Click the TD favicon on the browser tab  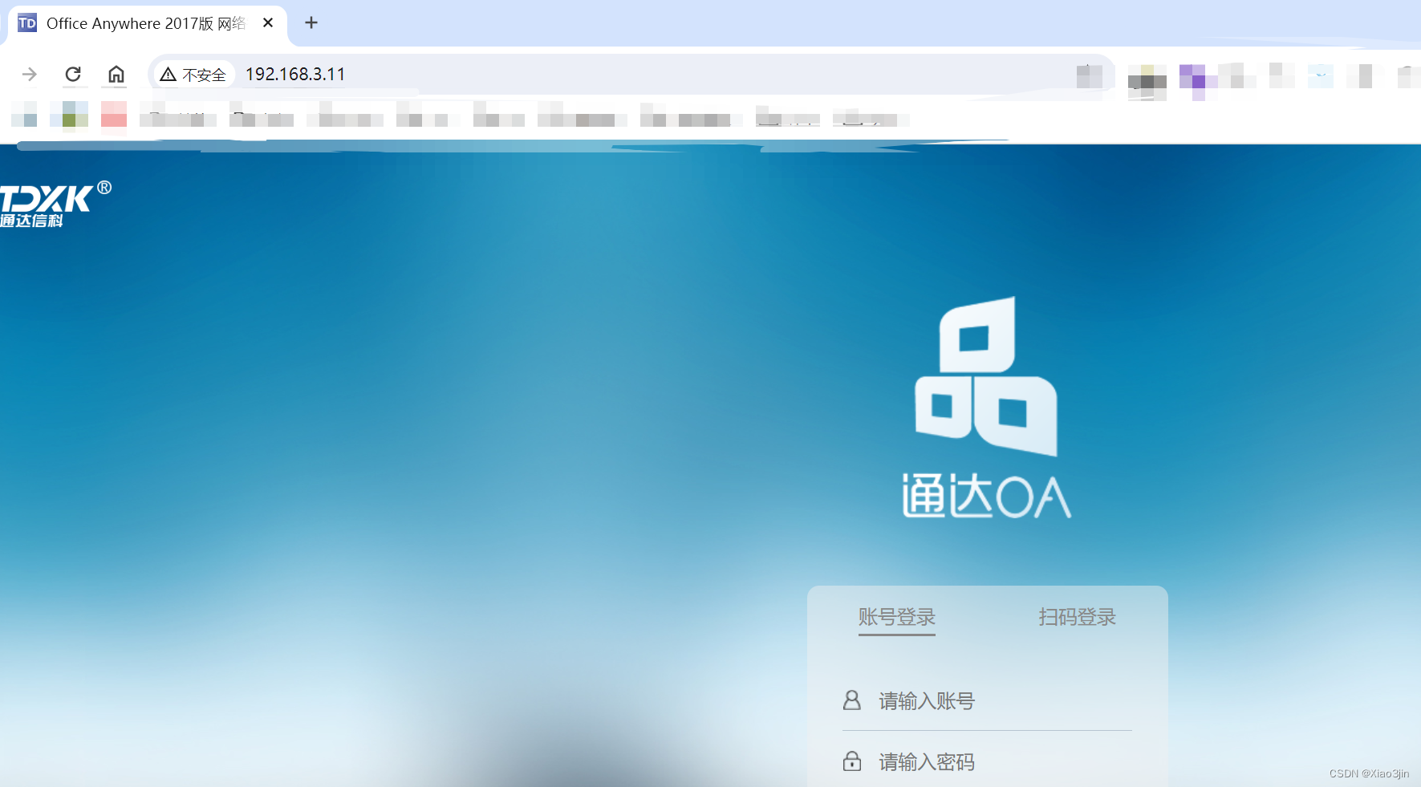pos(26,22)
